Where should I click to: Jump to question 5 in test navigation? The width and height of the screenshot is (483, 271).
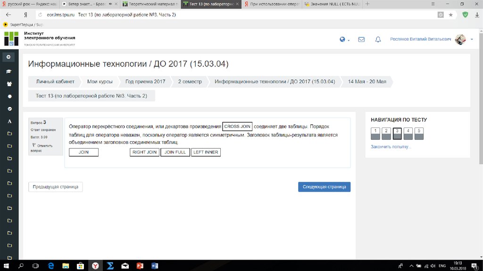419,134
